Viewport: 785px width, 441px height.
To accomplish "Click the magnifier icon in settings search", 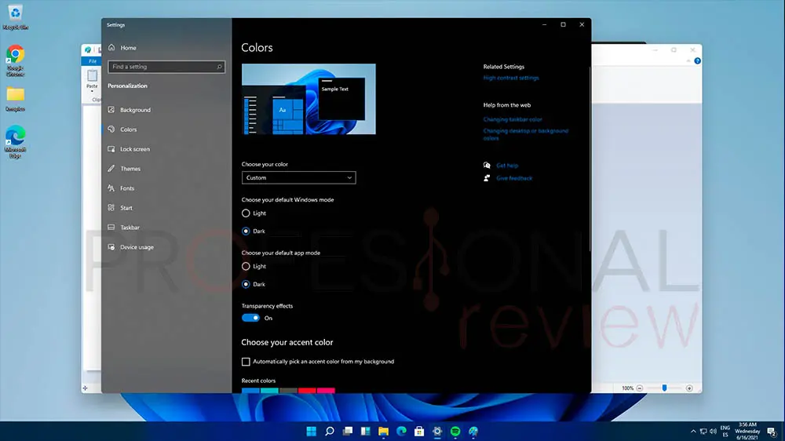I will pos(219,67).
